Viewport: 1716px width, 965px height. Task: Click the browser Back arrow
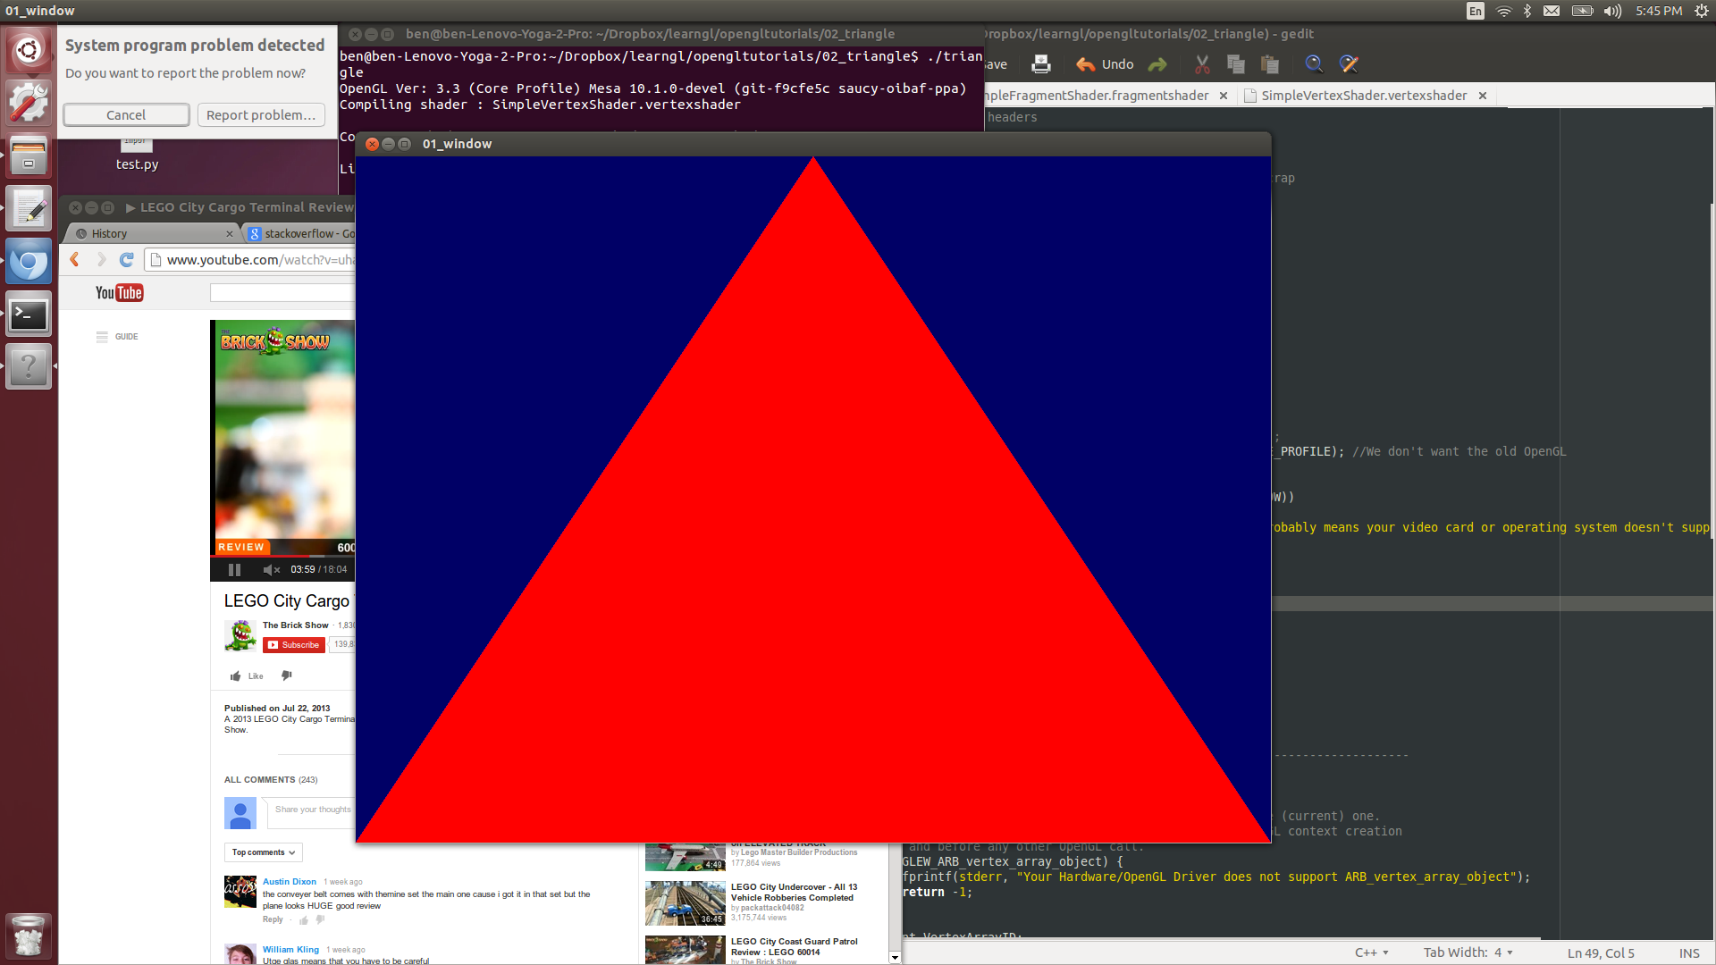click(x=75, y=259)
